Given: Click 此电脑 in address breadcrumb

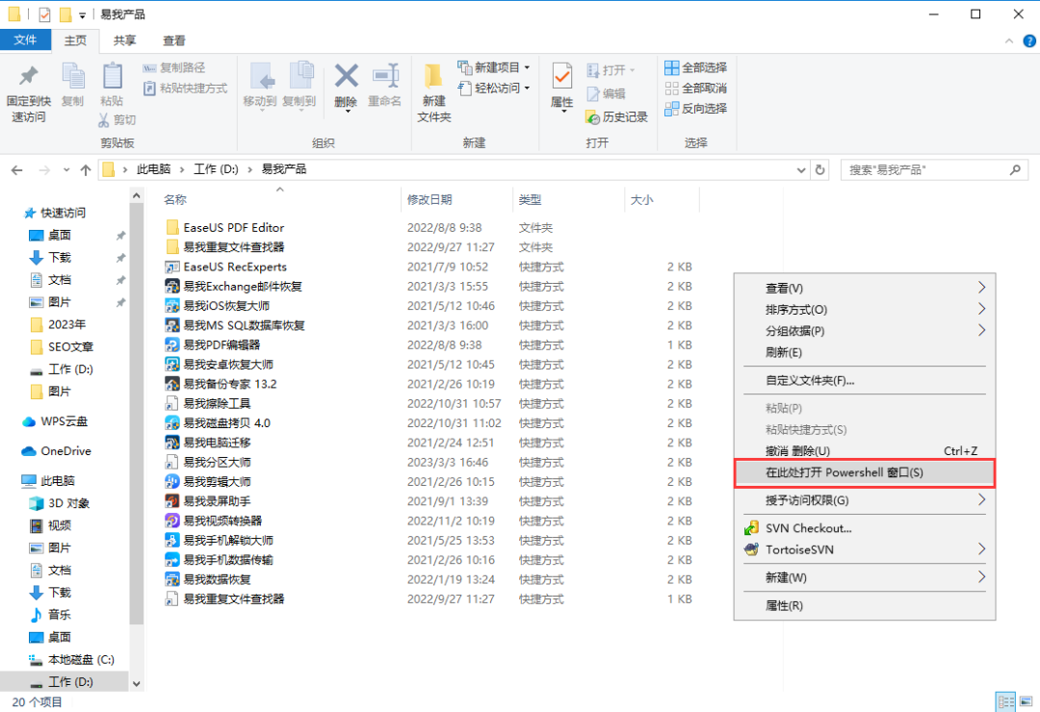Looking at the screenshot, I should [153, 169].
